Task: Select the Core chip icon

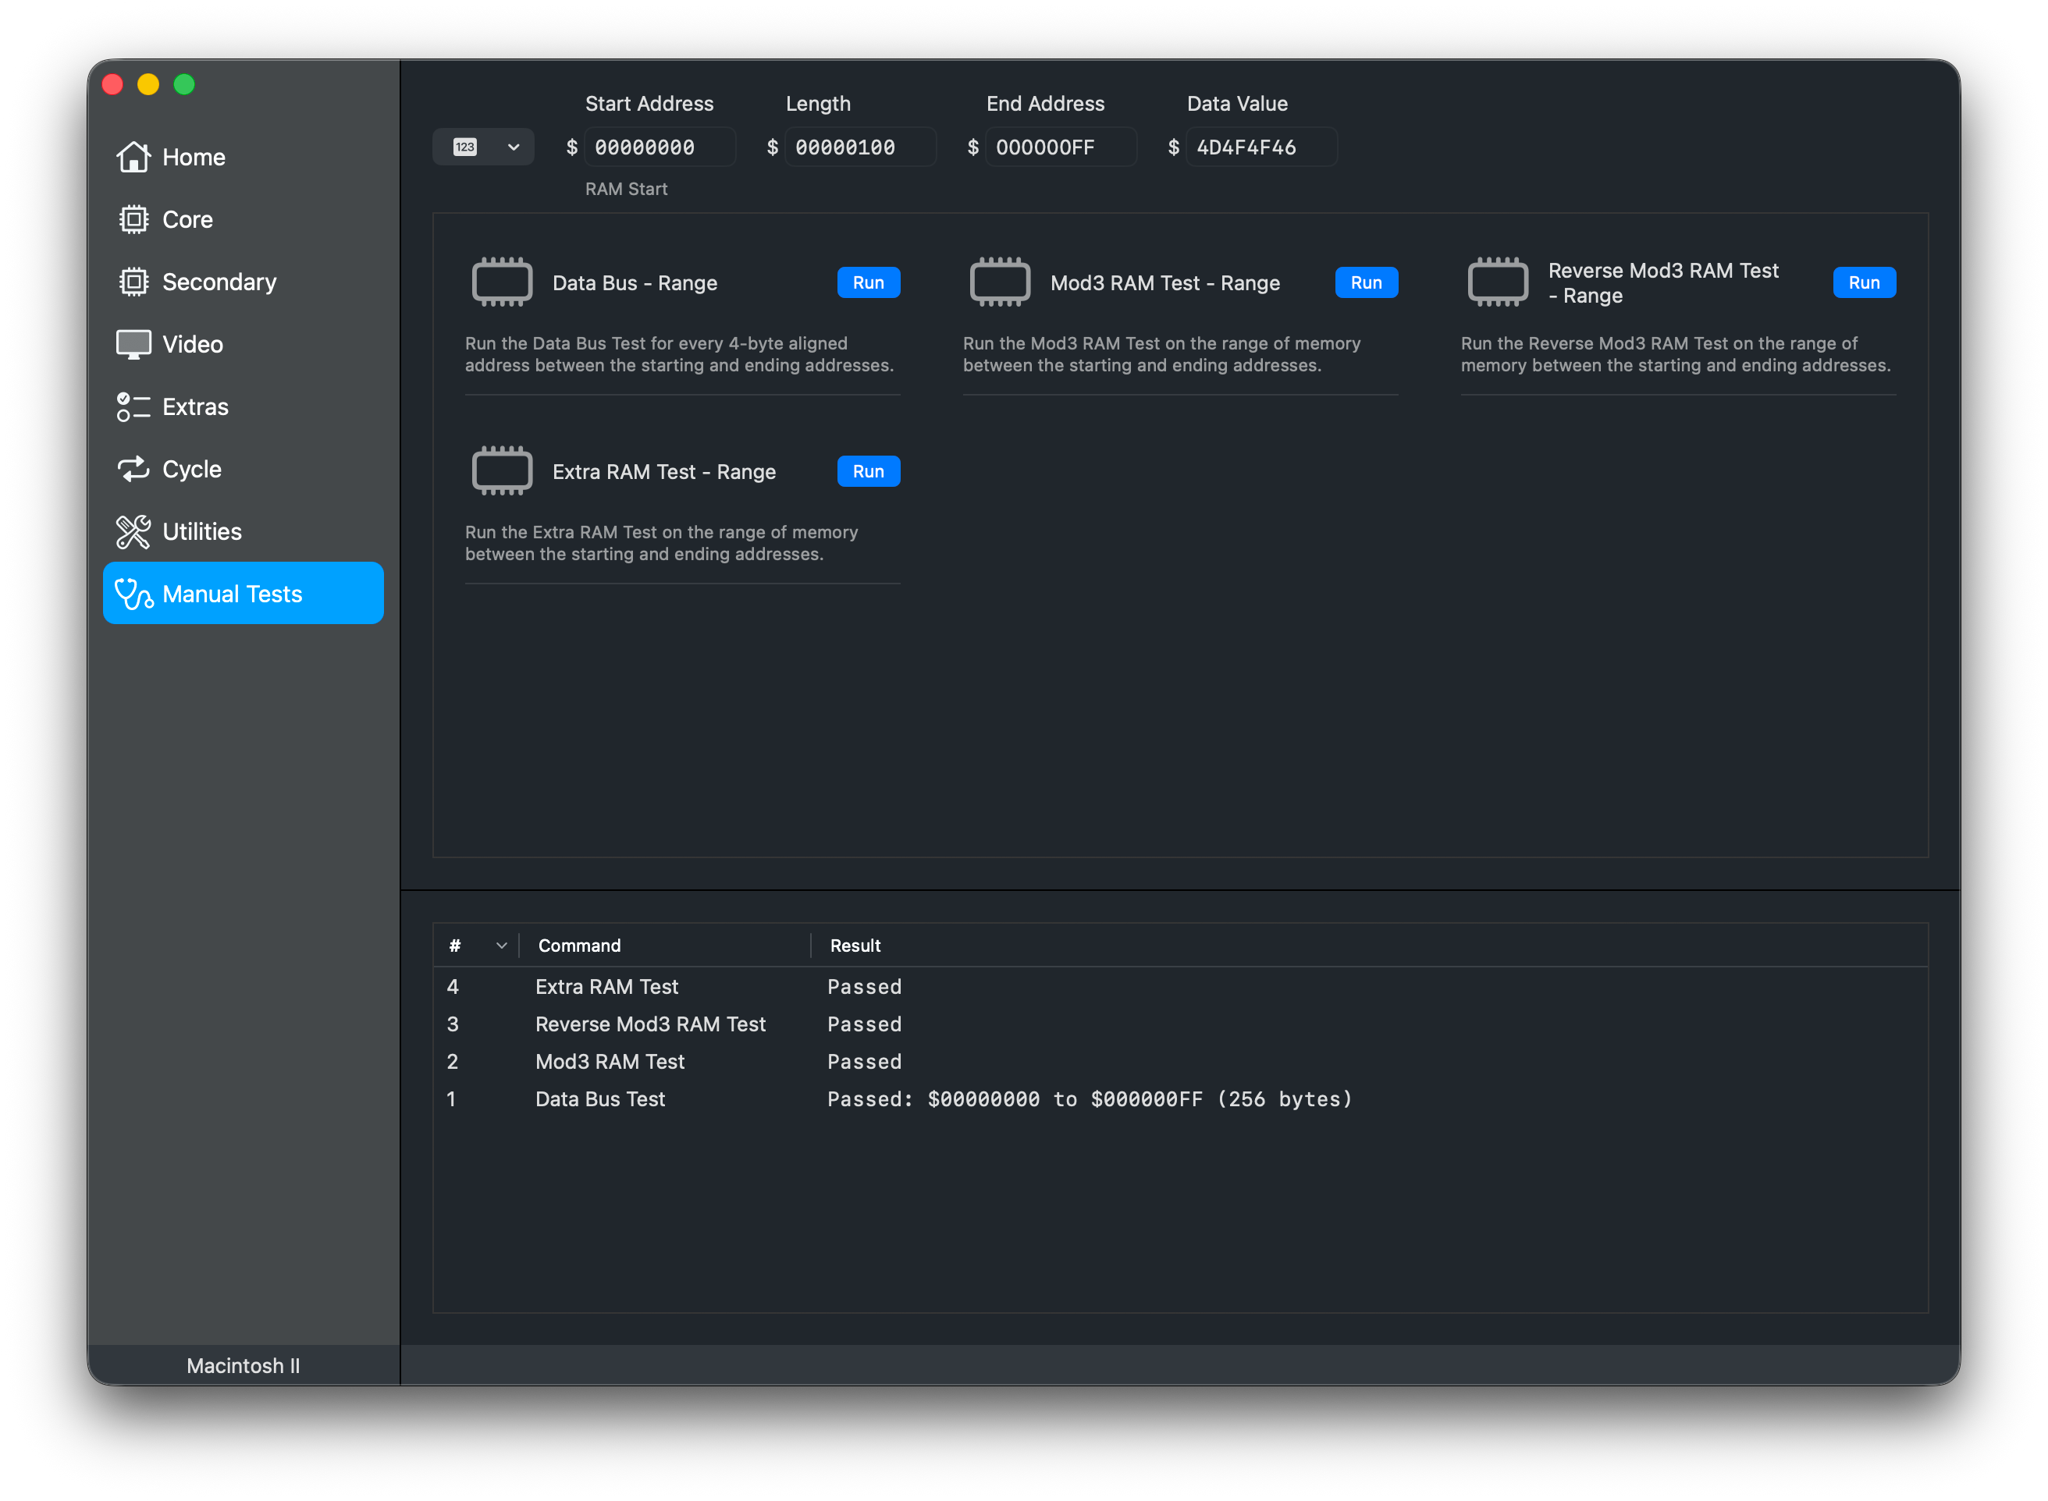Action: 133,220
